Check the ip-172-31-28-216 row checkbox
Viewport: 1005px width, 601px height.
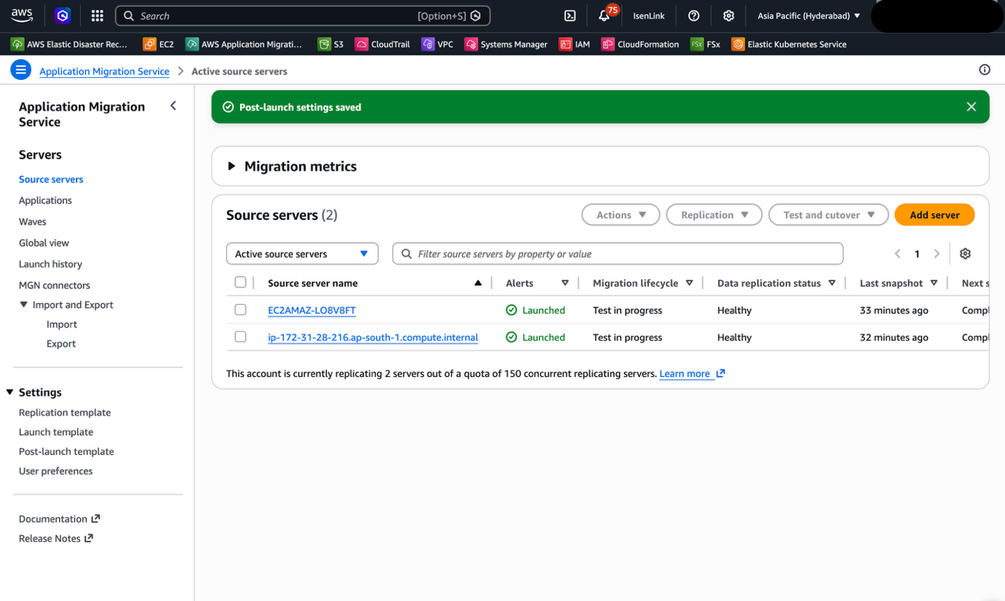[240, 337]
